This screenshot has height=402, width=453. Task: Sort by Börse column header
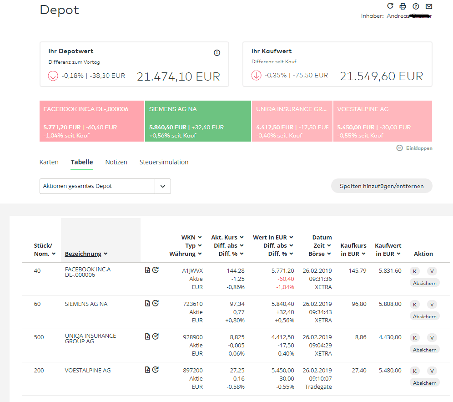pyautogui.click(x=320, y=254)
